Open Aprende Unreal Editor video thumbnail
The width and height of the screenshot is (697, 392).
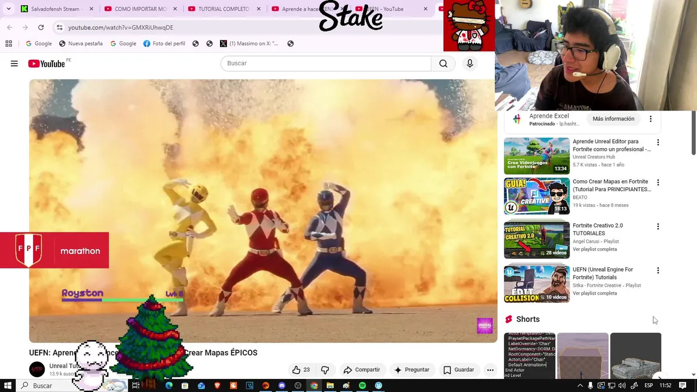click(x=536, y=156)
